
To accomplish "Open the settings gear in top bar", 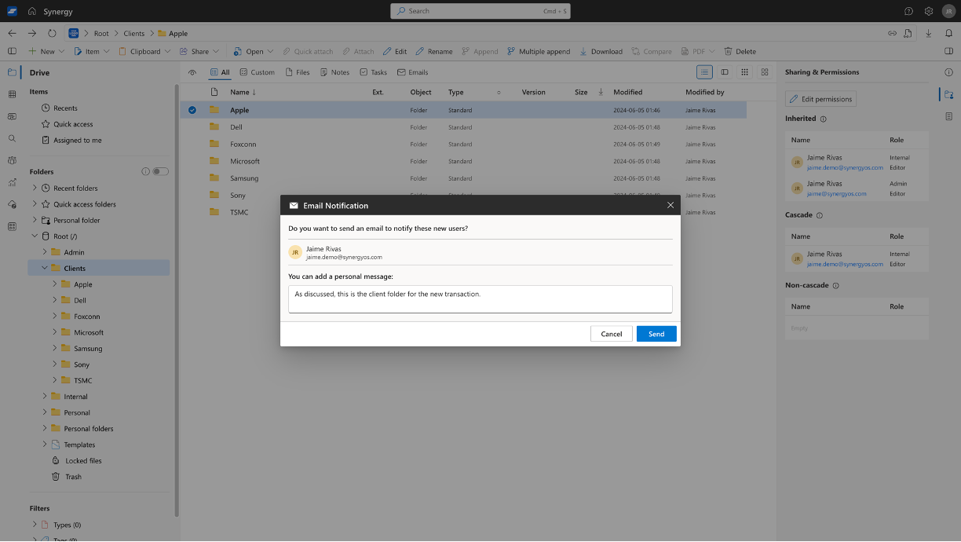I will pos(929,11).
